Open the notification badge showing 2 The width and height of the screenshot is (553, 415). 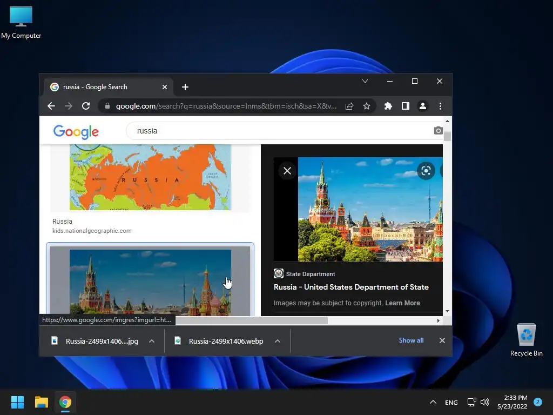tap(537, 402)
